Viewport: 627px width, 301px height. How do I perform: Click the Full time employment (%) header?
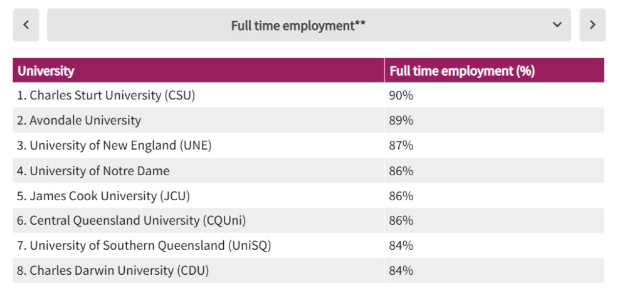(x=462, y=71)
